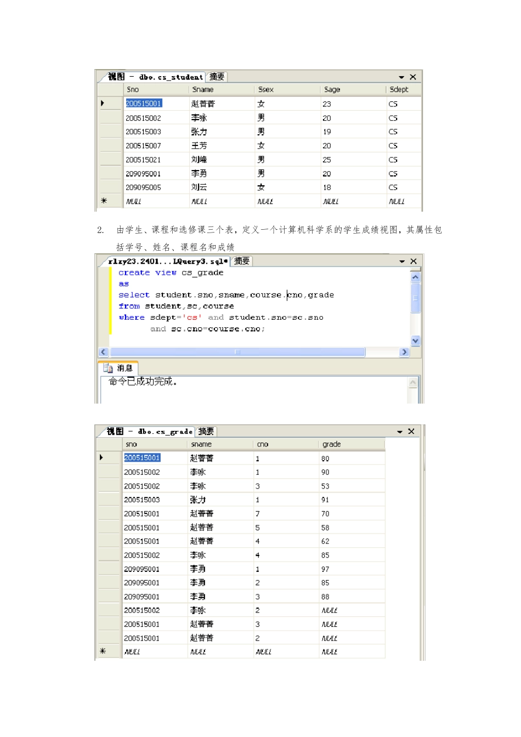521x737 pixels.
Task: Select grade cell 91 in cs_grade
Action: [x=352, y=500]
